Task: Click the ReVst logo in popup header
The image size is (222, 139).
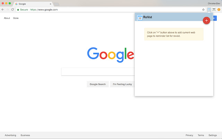Action: click(x=139, y=17)
